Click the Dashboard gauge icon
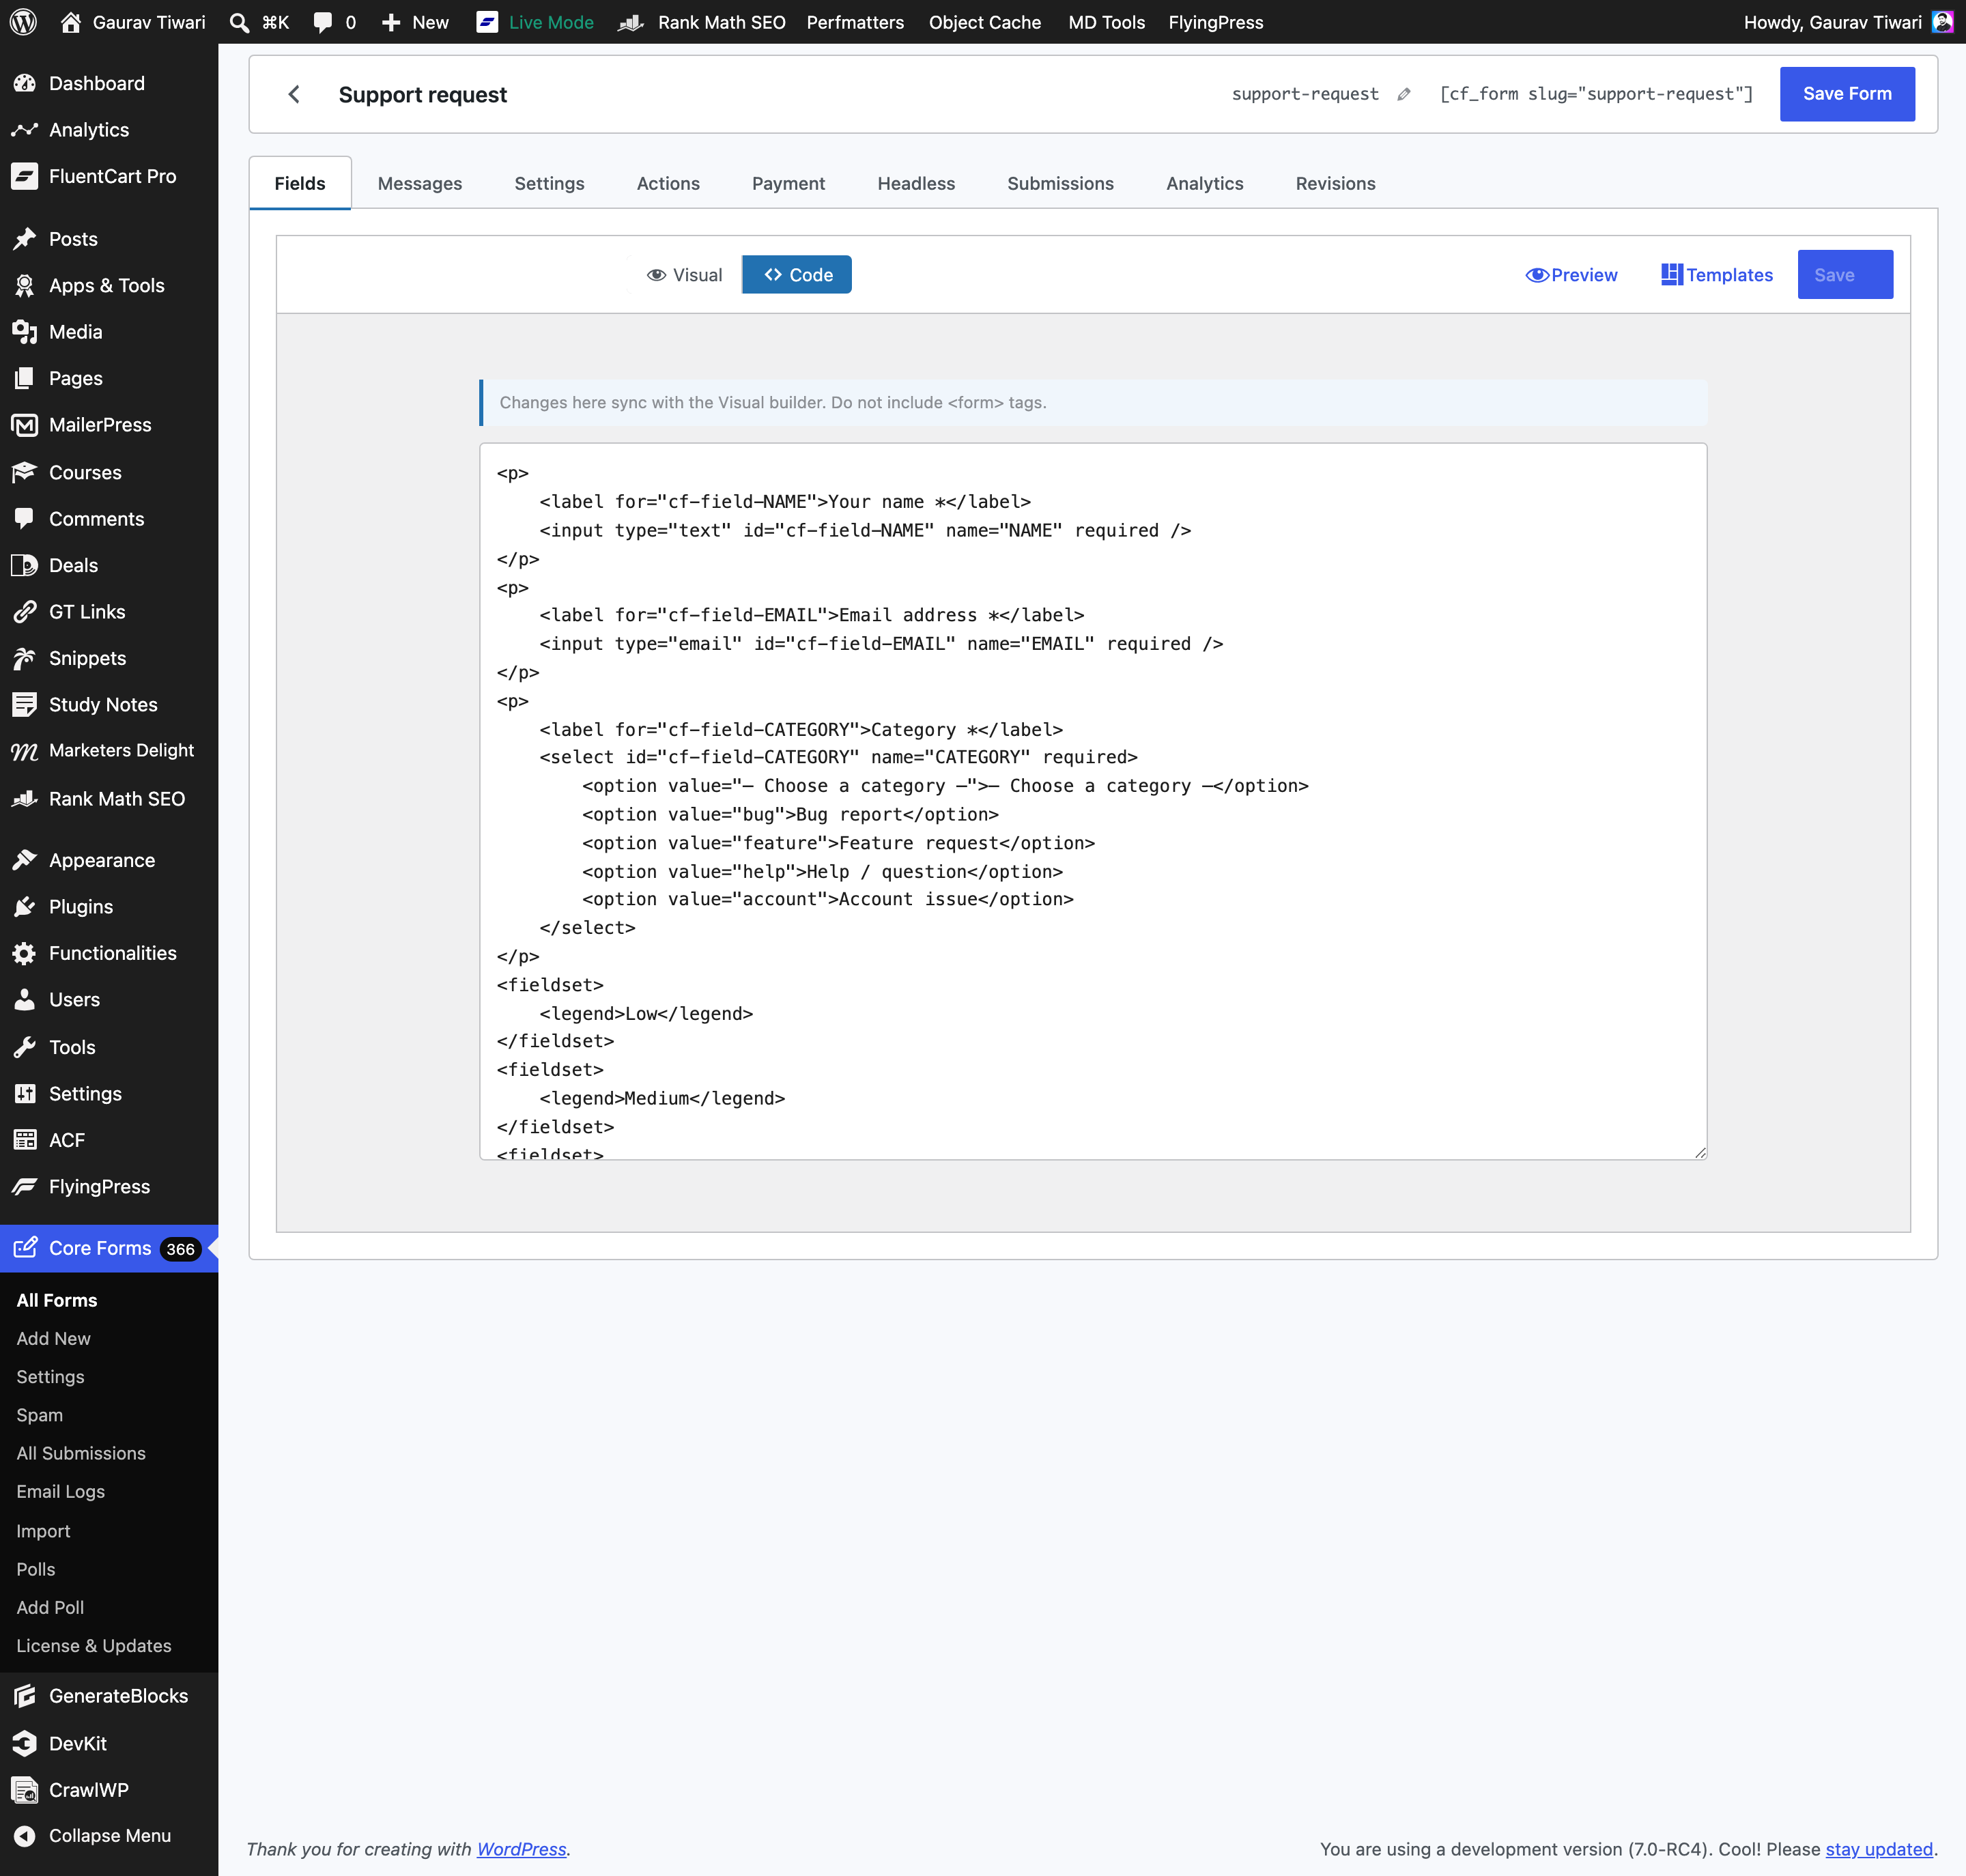Screen dimensions: 1966x1876 pos(25,83)
